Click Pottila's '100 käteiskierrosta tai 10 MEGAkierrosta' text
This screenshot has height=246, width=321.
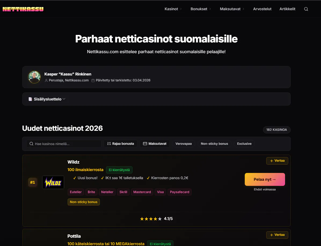pos(106,244)
